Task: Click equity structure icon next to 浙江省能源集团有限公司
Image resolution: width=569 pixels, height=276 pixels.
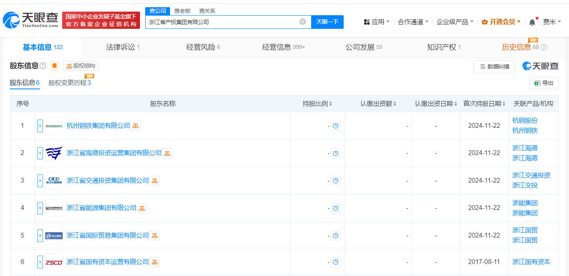Action: click(142, 208)
